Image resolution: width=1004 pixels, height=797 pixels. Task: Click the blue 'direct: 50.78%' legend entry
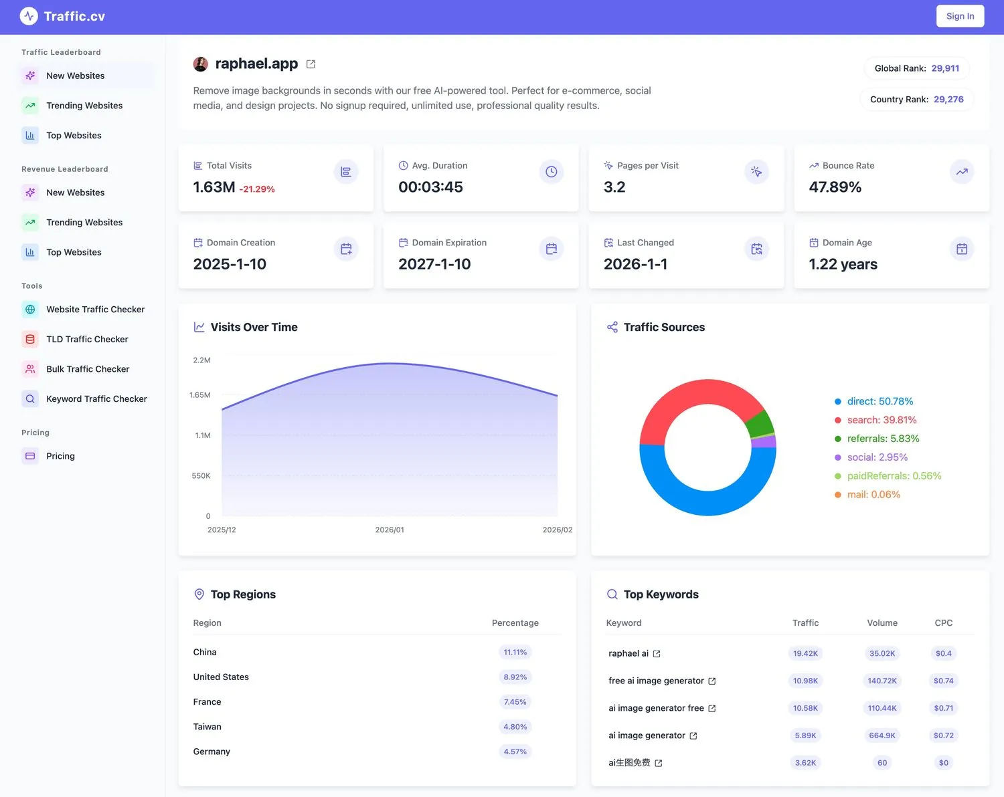(x=873, y=401)
